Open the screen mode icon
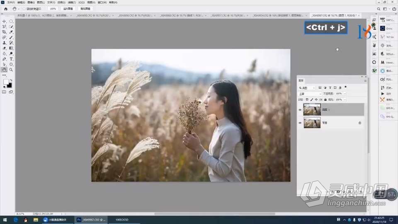Screen dimensions: 398x224 click(x=11, y=92)
